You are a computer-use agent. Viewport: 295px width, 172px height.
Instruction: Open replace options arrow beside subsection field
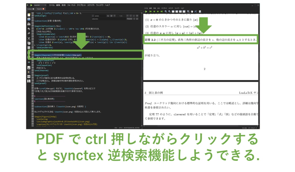coord(134,18)
